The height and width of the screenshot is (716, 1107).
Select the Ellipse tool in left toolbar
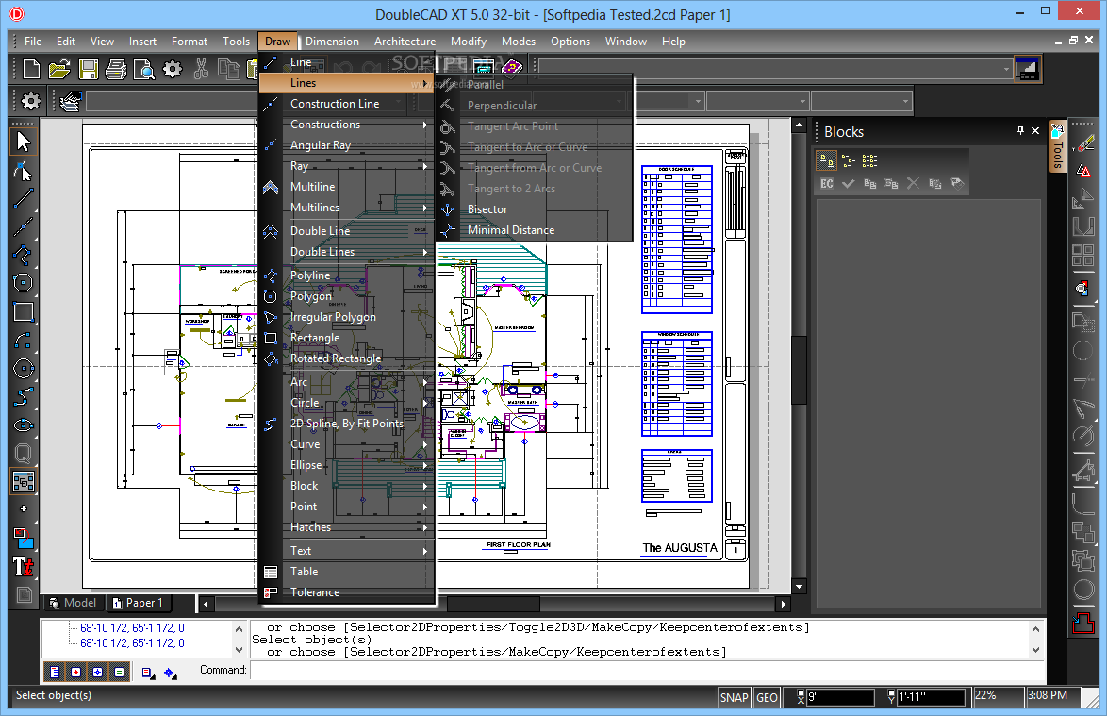coord(24,425)
